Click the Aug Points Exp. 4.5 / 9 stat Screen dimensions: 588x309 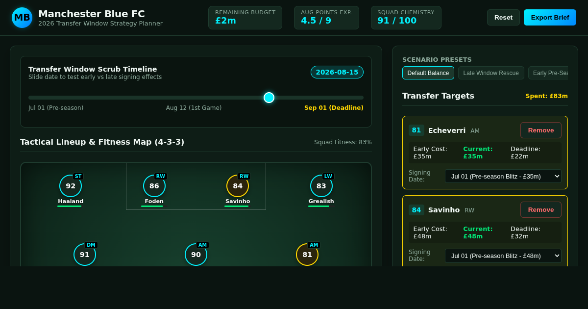[x=326, y=18]
